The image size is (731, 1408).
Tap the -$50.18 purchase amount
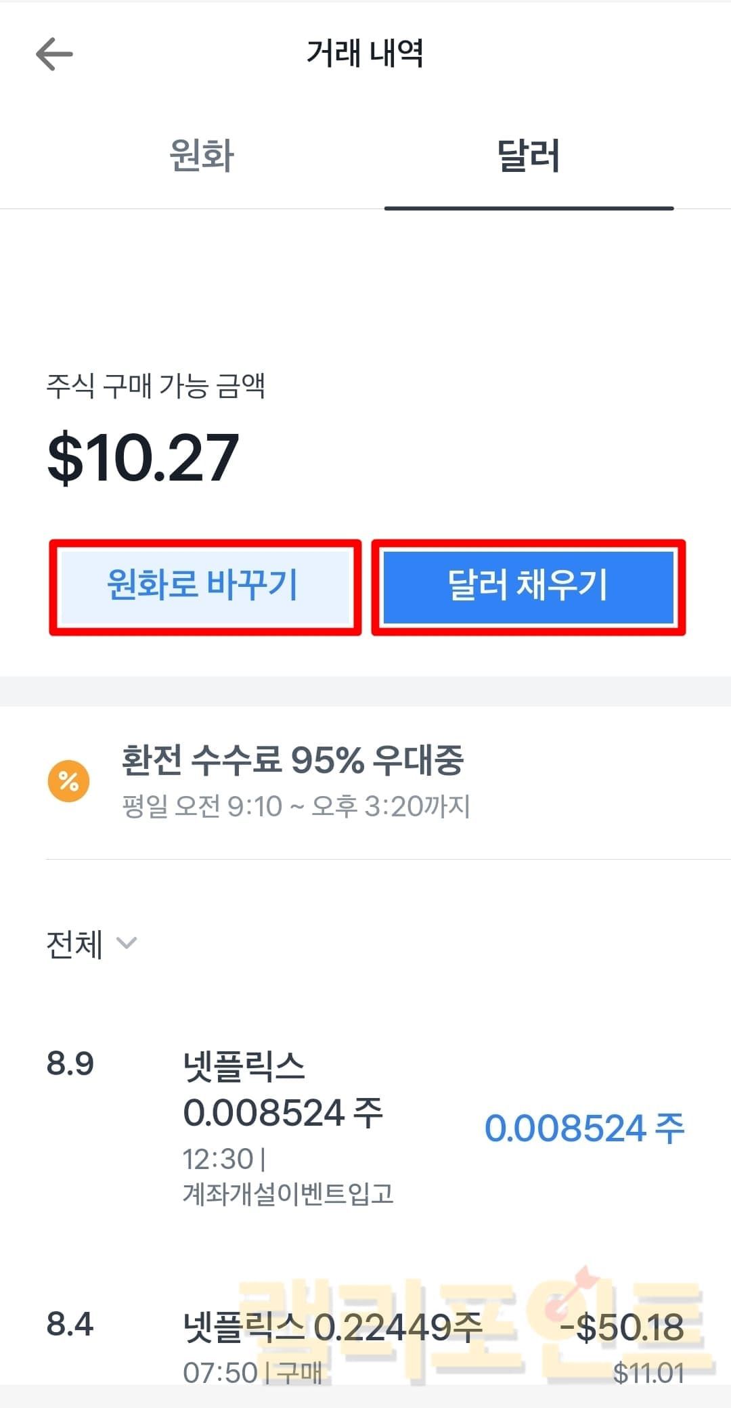click(621, 1327)
